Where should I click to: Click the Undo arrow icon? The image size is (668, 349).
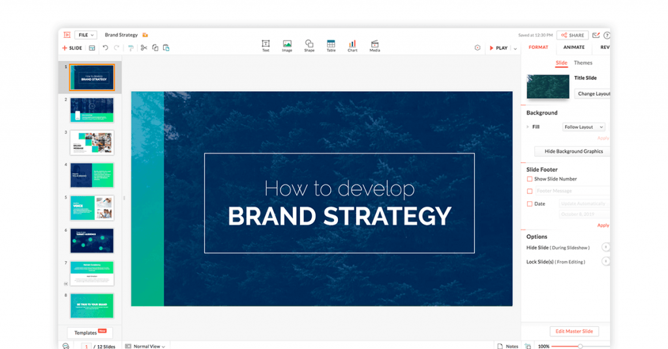(x=105, y=48)
